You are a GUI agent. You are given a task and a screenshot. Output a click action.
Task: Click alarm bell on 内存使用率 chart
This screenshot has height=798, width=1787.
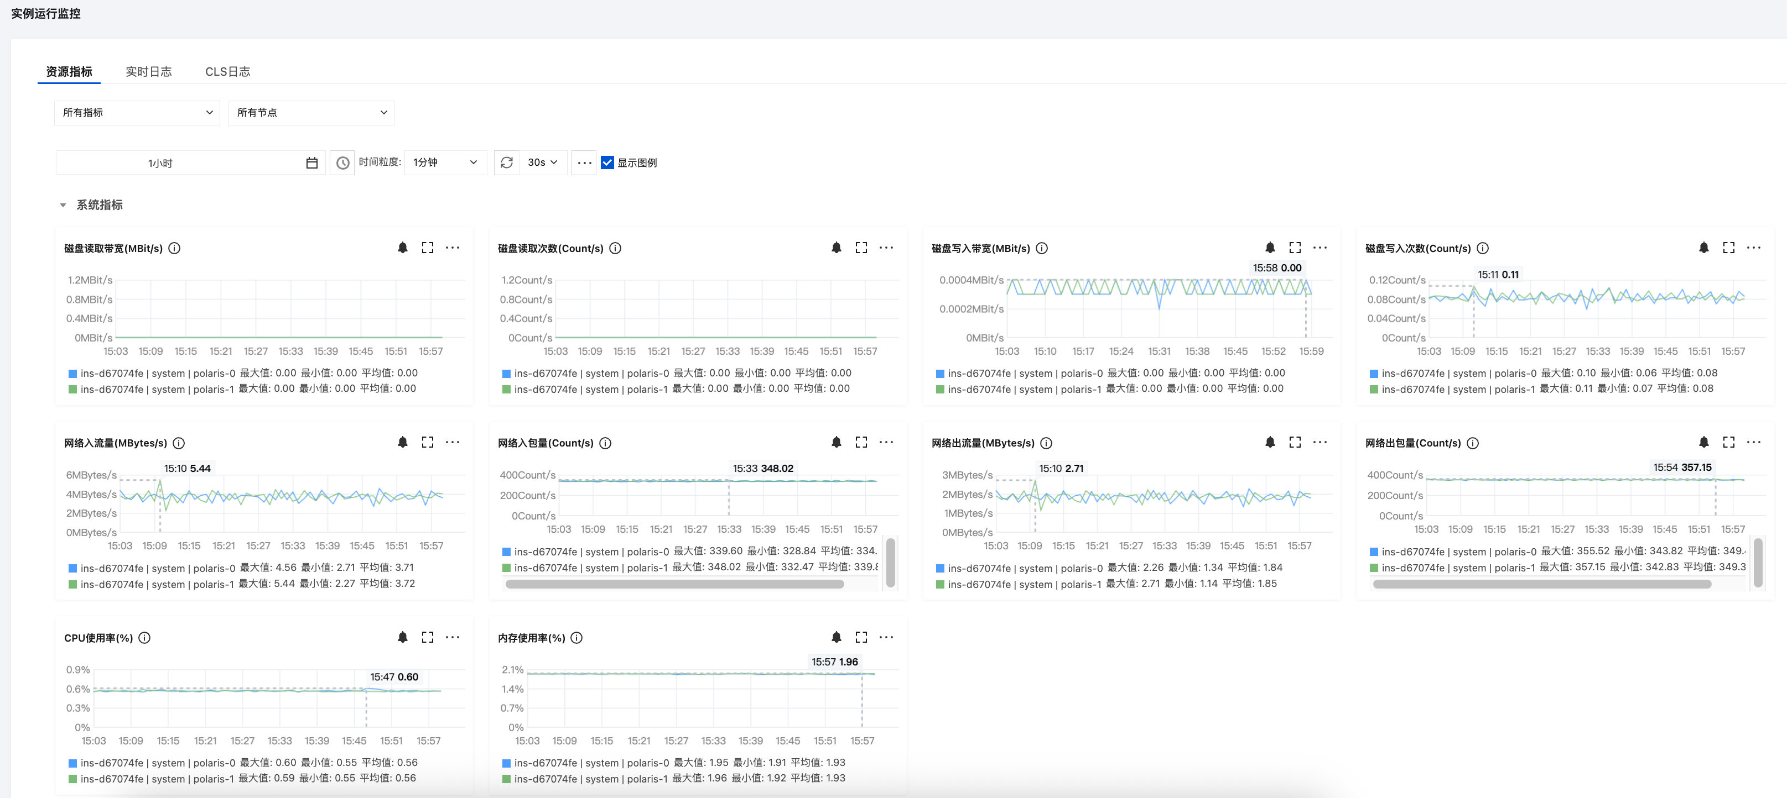pyautogui.click(x=836, y=637)
